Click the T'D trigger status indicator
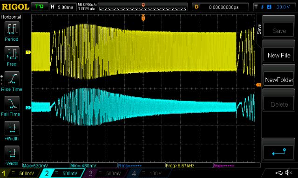298x178 pixels. 39,7
